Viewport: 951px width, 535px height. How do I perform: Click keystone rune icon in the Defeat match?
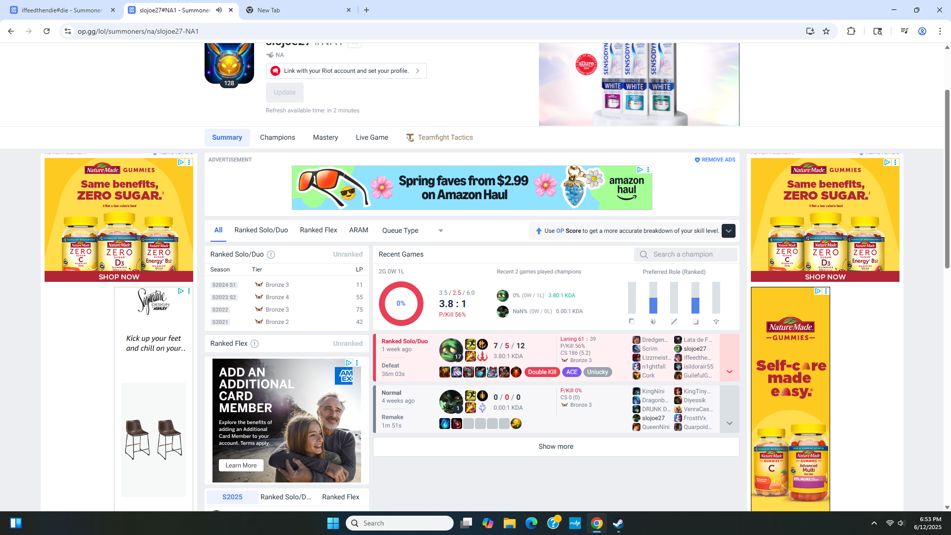pyautogui.click(x=482, y=344)
